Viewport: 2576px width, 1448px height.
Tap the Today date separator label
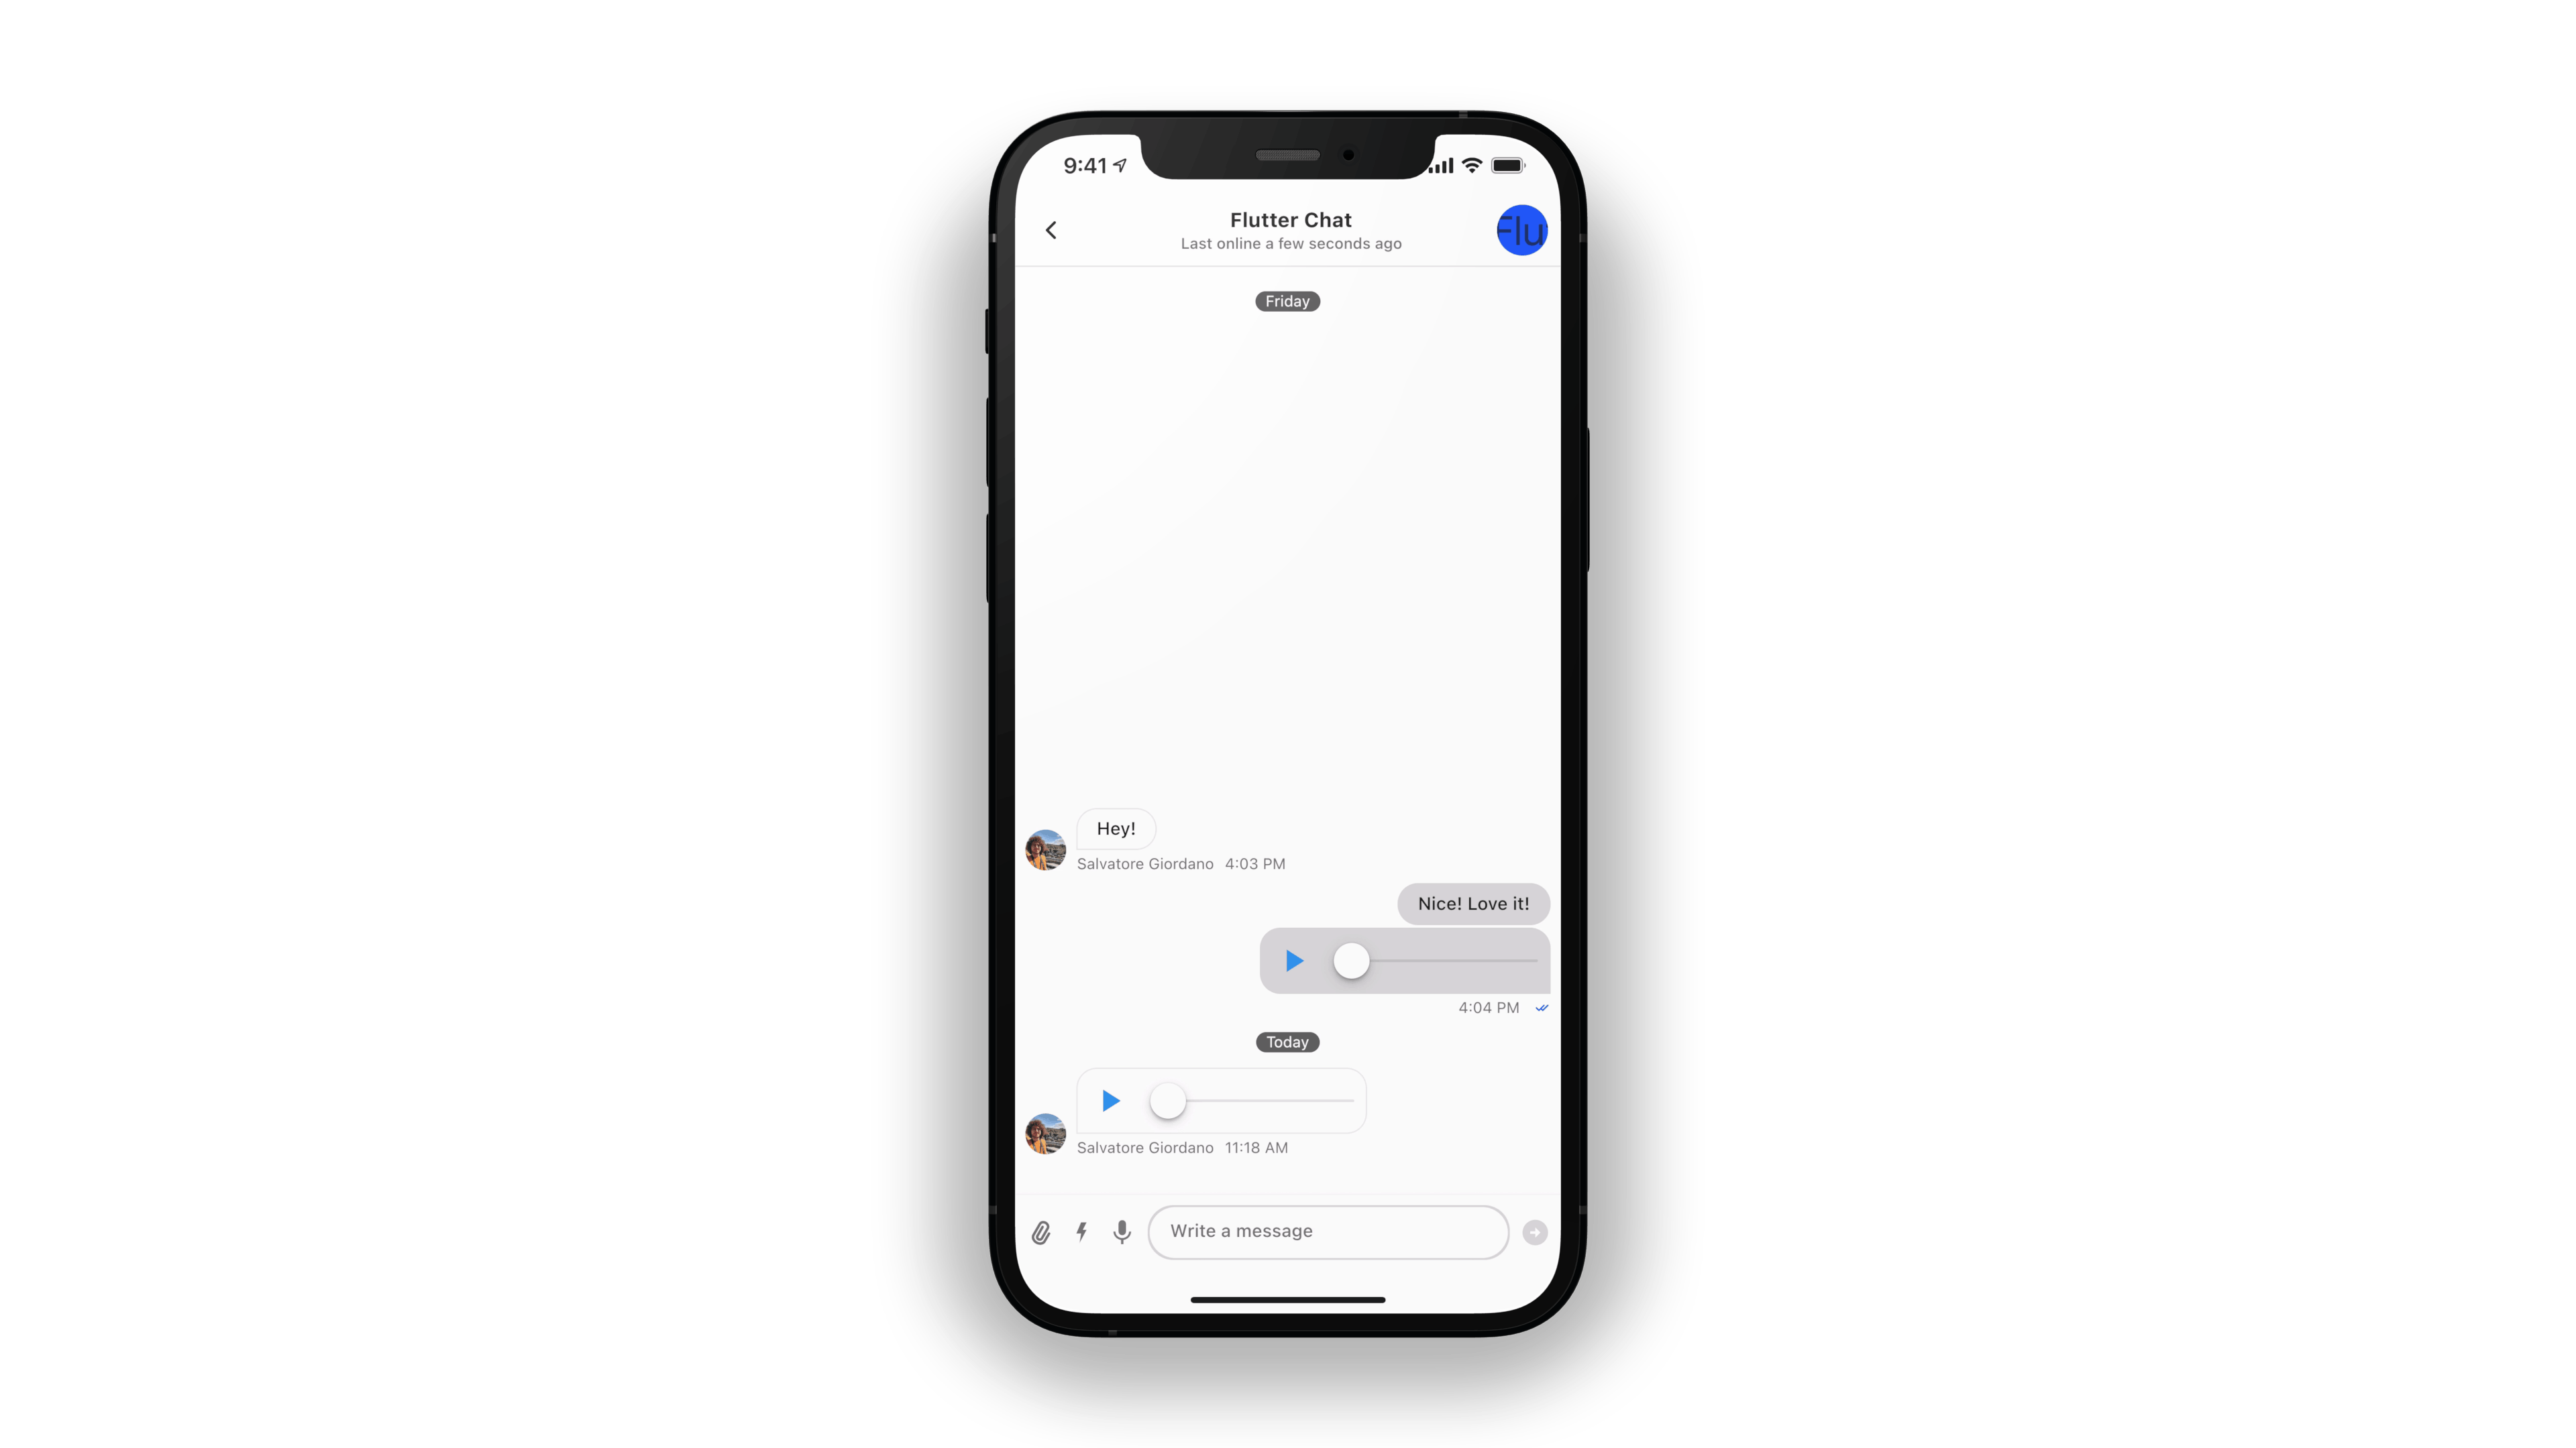(x=1288, y=1041)
